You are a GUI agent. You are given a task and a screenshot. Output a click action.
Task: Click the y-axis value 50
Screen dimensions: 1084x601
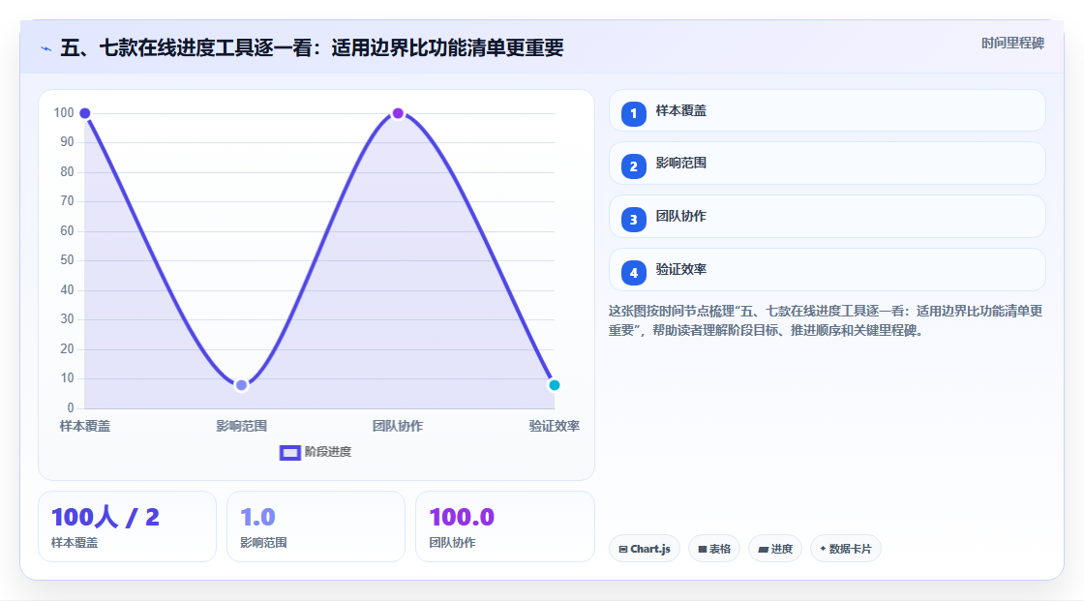click(x=67, y=260)
